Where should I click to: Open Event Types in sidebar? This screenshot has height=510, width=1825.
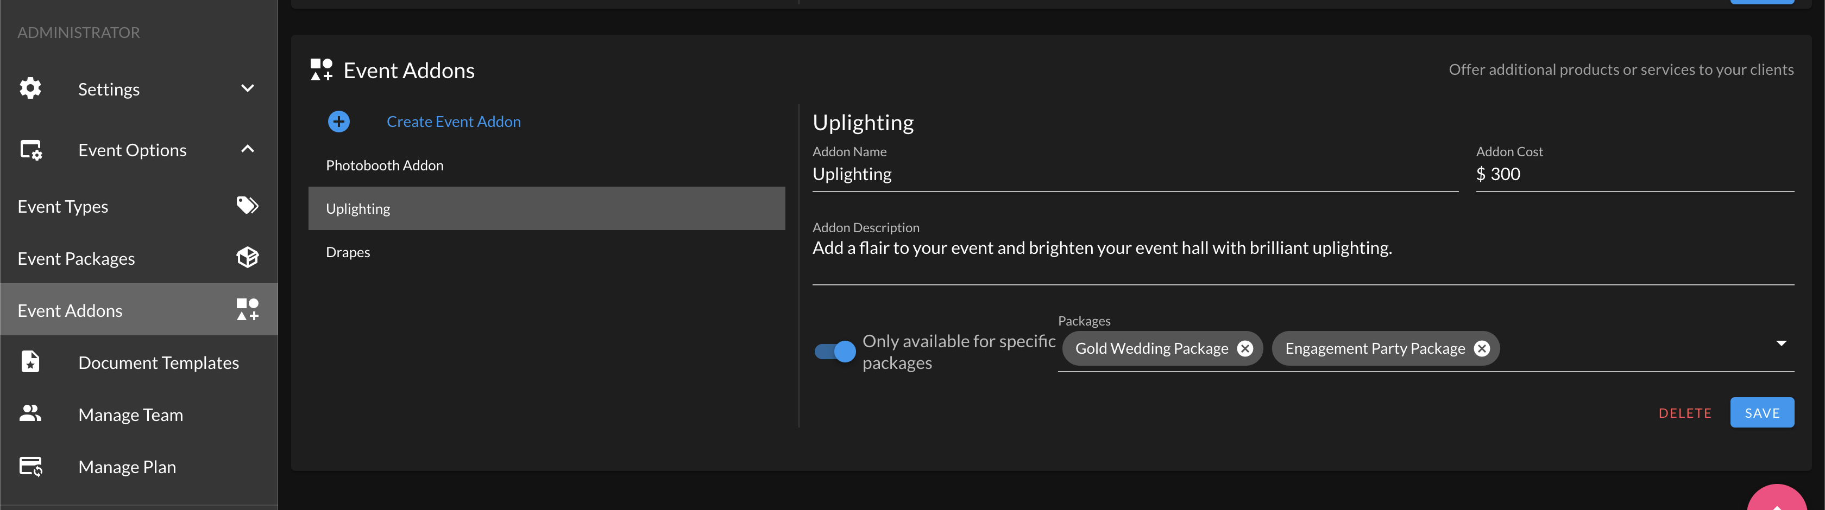point(139,207)
